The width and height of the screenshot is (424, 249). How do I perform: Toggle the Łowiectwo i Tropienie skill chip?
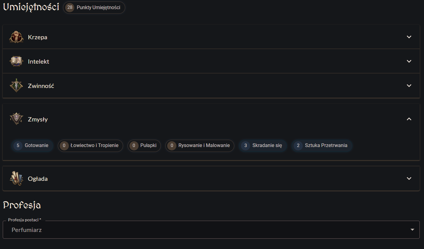tap(90, 146)
